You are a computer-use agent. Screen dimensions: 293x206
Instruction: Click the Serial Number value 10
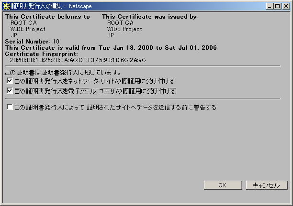click(x=56, y=42)
